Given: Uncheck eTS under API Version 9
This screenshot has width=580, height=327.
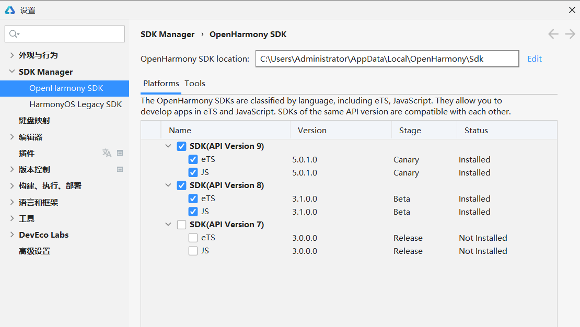Looking at the screenshot, I should tap(193, 159).
